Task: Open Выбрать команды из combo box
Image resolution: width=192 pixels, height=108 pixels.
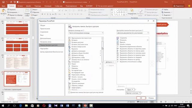Action: pyautogui.click(x=86, y=33)
